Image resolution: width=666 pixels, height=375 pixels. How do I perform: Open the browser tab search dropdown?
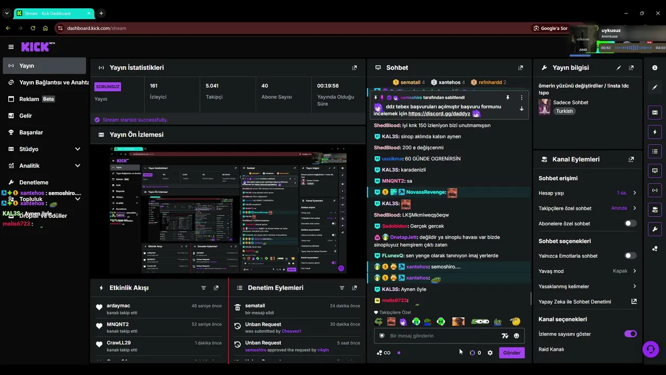pos(7,13)
